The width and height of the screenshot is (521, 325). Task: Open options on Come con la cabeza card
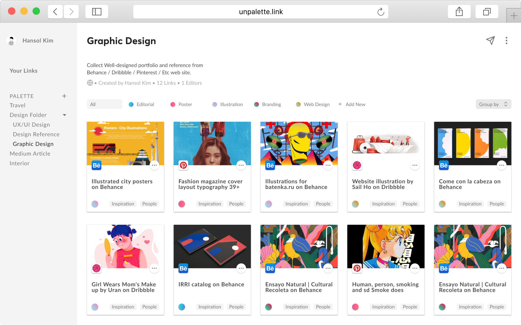502,165
